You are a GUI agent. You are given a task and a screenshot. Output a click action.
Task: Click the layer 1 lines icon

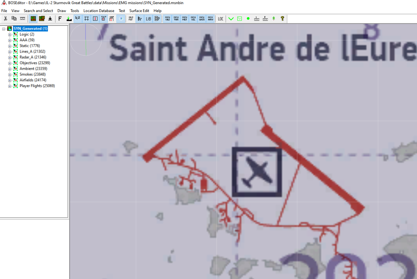pos(256,19)
